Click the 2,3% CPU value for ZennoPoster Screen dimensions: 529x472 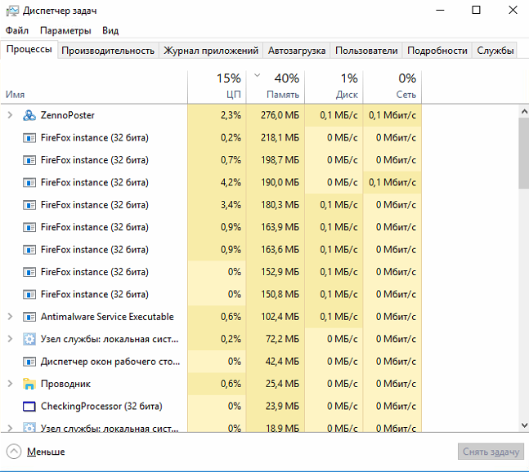tap(231, 115)
